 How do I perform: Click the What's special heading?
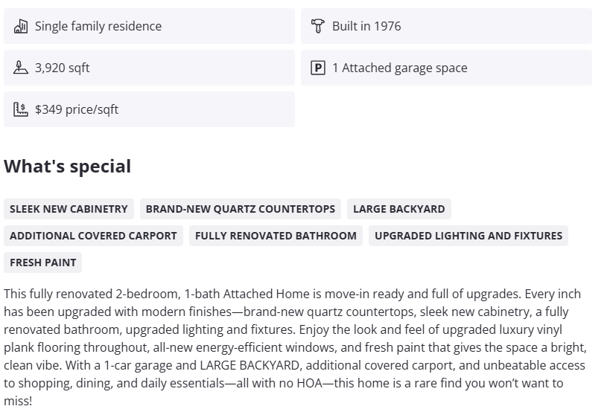68,167
